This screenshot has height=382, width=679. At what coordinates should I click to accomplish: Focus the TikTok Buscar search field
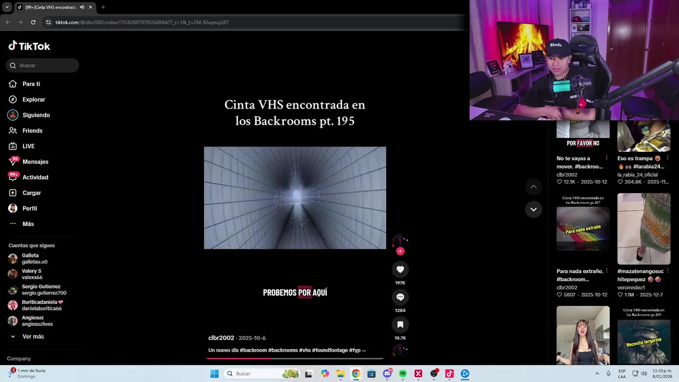[42, 65]
